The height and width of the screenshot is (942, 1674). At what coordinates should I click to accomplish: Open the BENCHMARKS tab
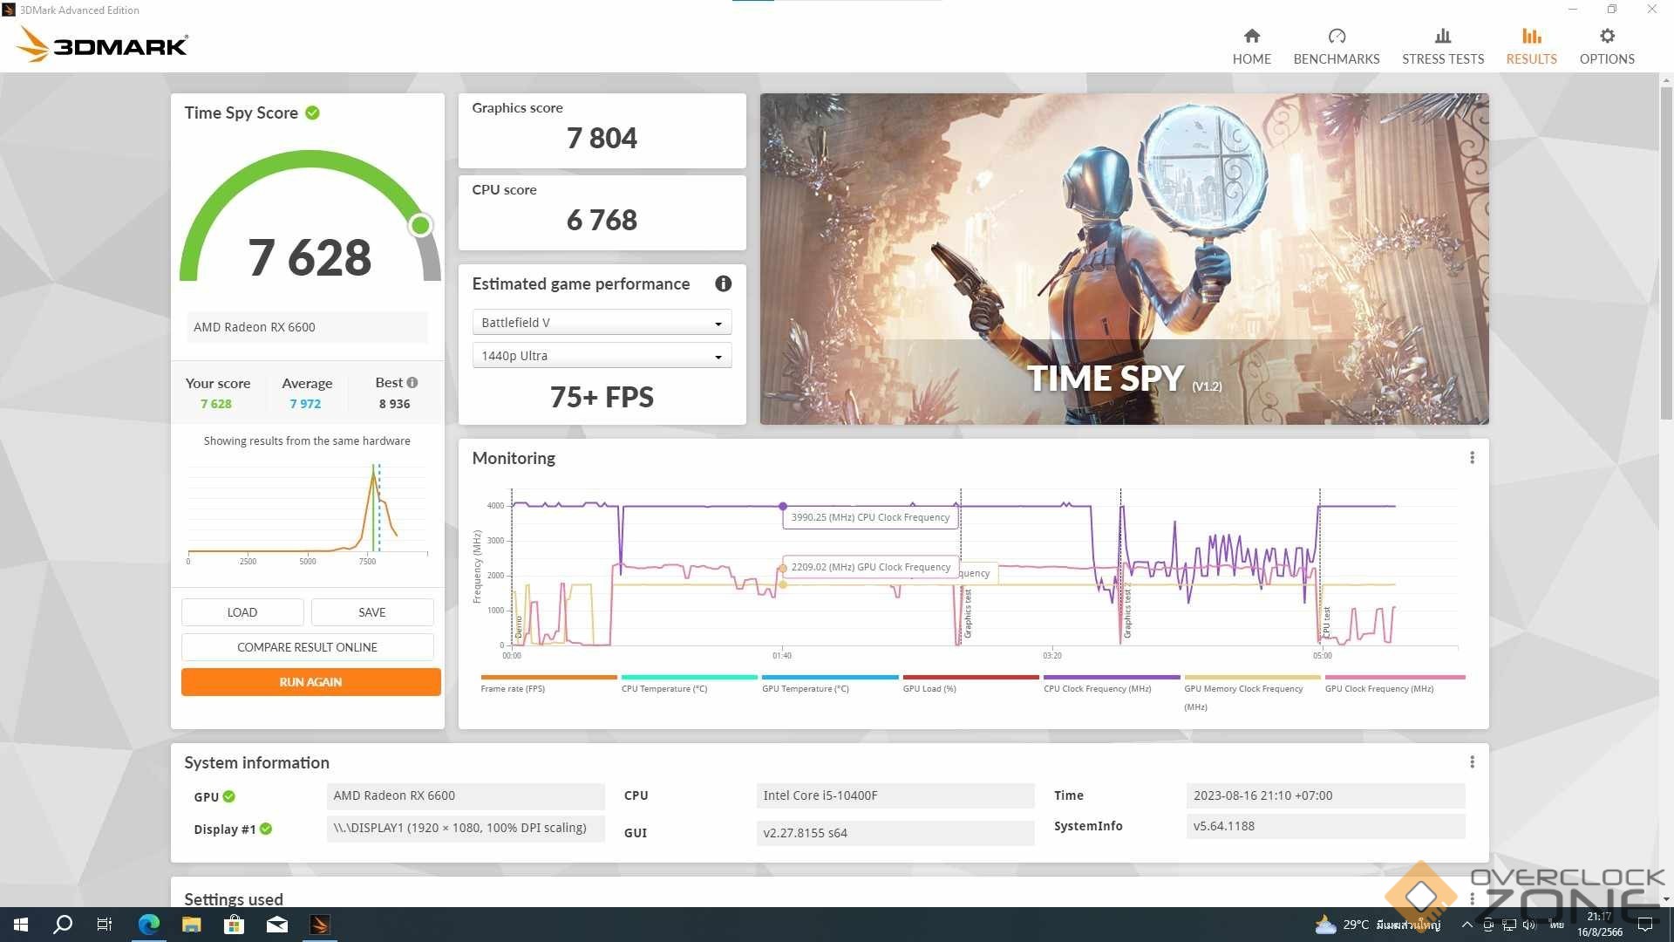1337,46
